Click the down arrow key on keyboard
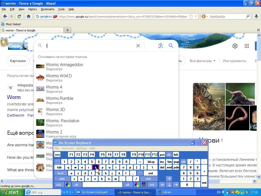The width and height of the screenshot is (261, 196). pos(169,185)
